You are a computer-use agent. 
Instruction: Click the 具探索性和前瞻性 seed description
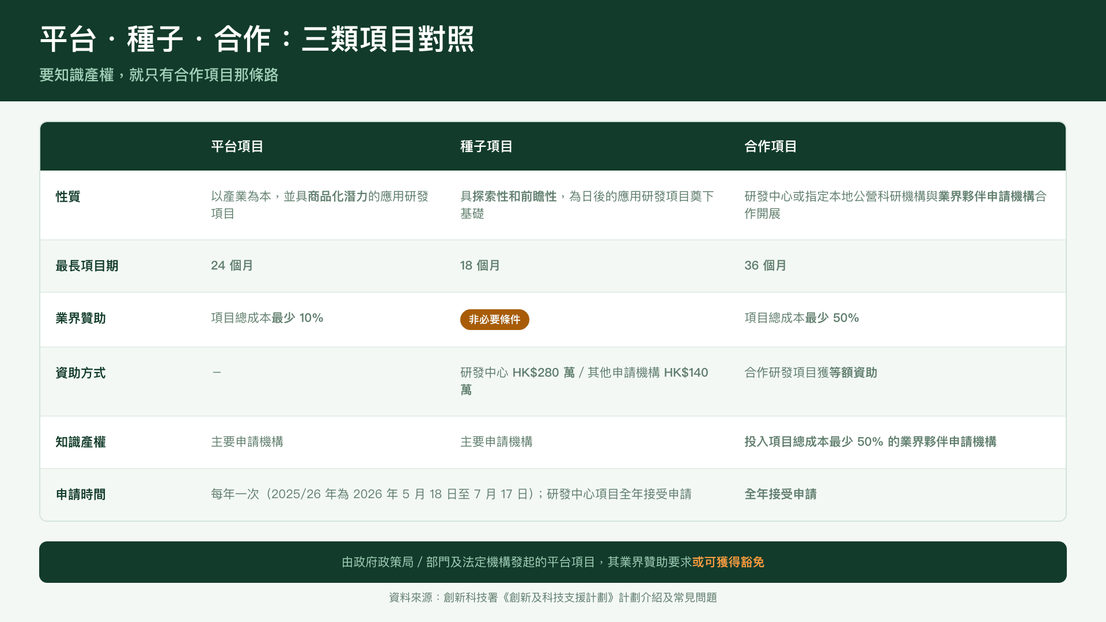[x=587, y=205]
